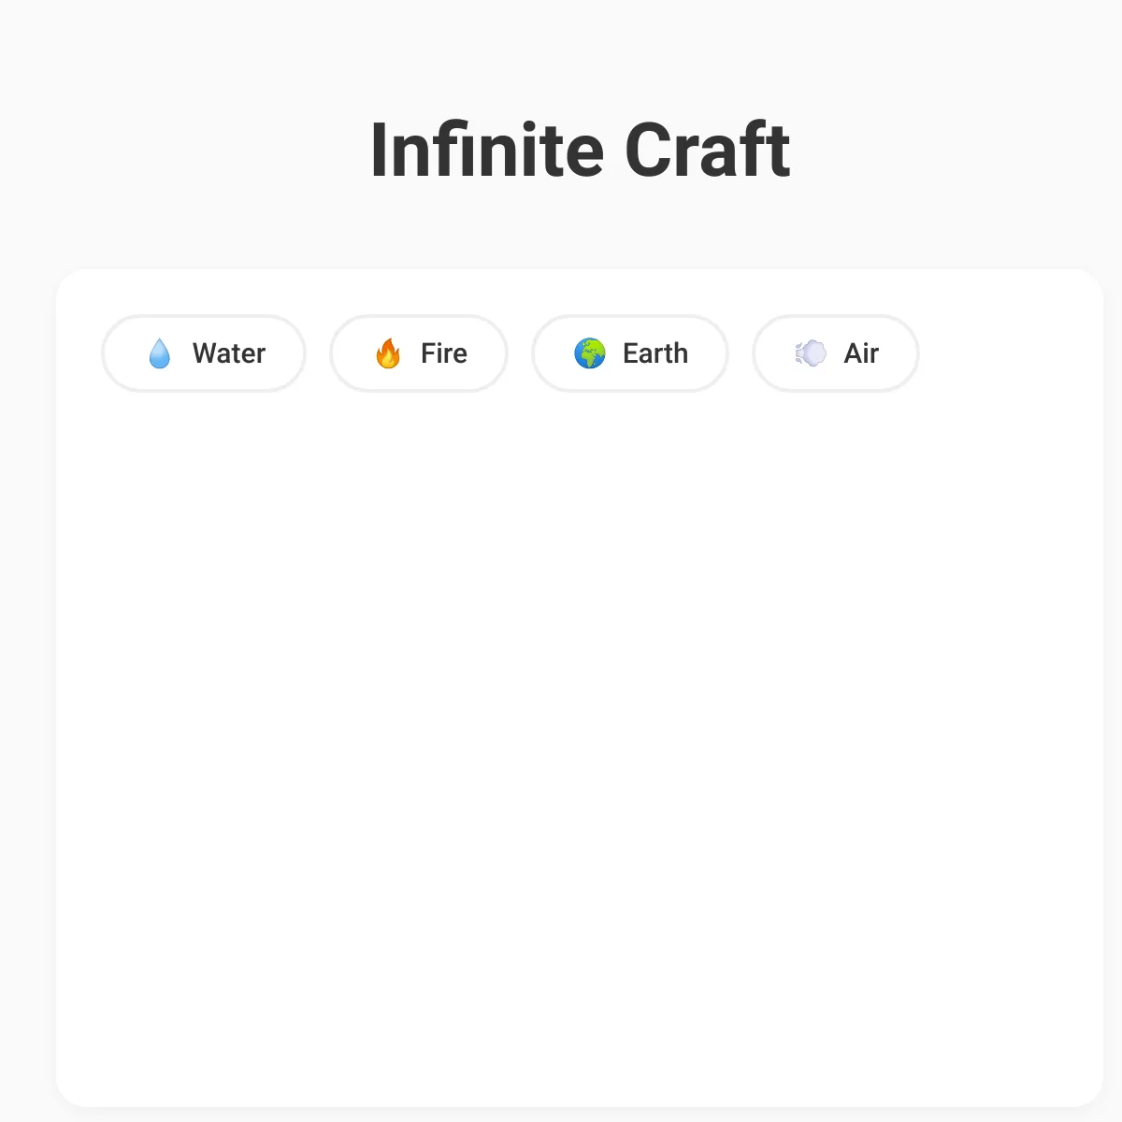Click the word "Craft" in the title
The height and width of the screenshot is (1122, 1122).
[708, 150]
